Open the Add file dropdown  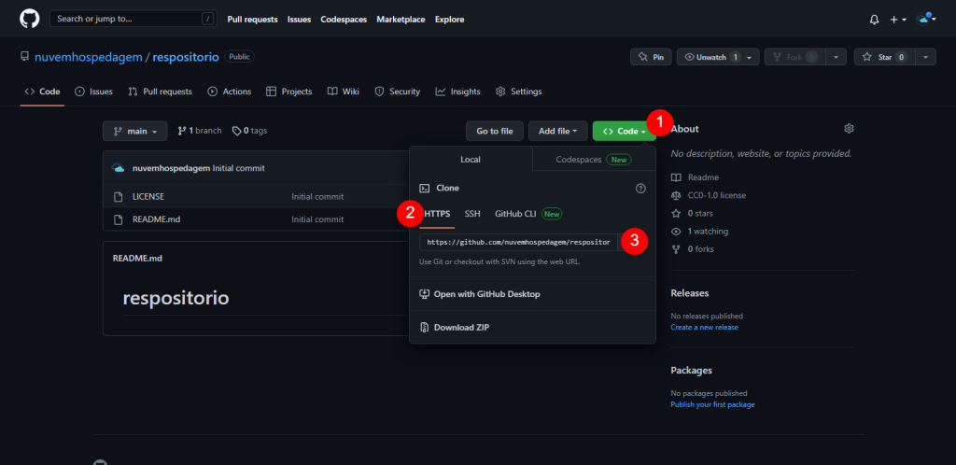point(558,131)
